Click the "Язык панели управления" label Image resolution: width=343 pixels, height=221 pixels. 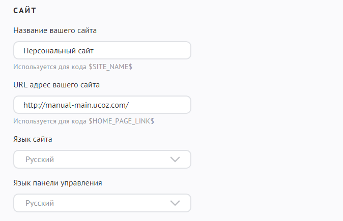point(58,182)
